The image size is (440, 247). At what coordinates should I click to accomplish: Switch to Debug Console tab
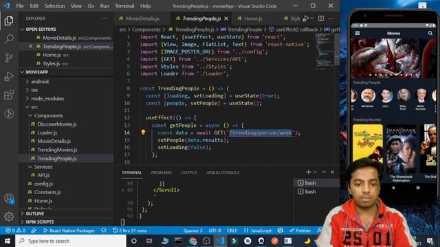[x=223, y=172]
